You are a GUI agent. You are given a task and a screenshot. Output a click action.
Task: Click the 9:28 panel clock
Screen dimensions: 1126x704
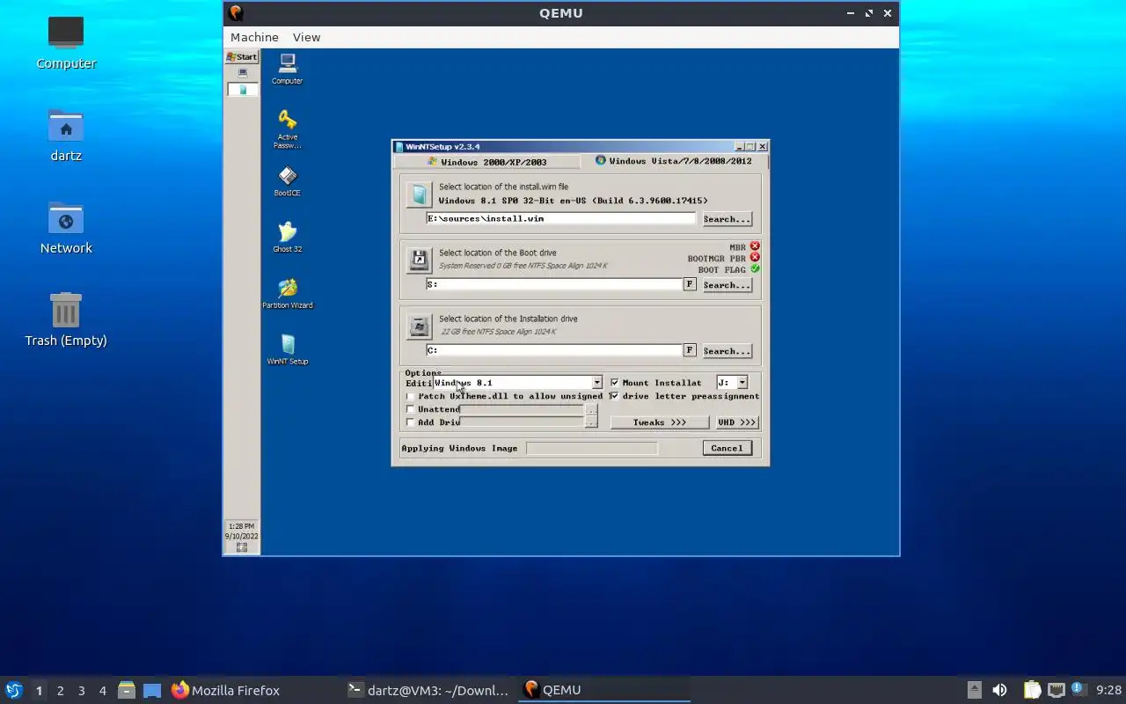1108,690
